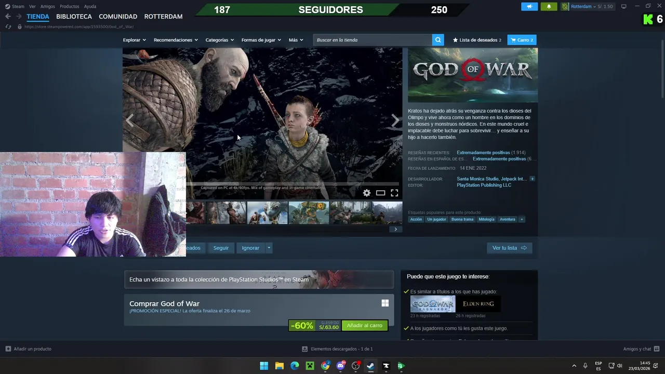Show hidden system tray icons
665x374 pixels.
574,366
